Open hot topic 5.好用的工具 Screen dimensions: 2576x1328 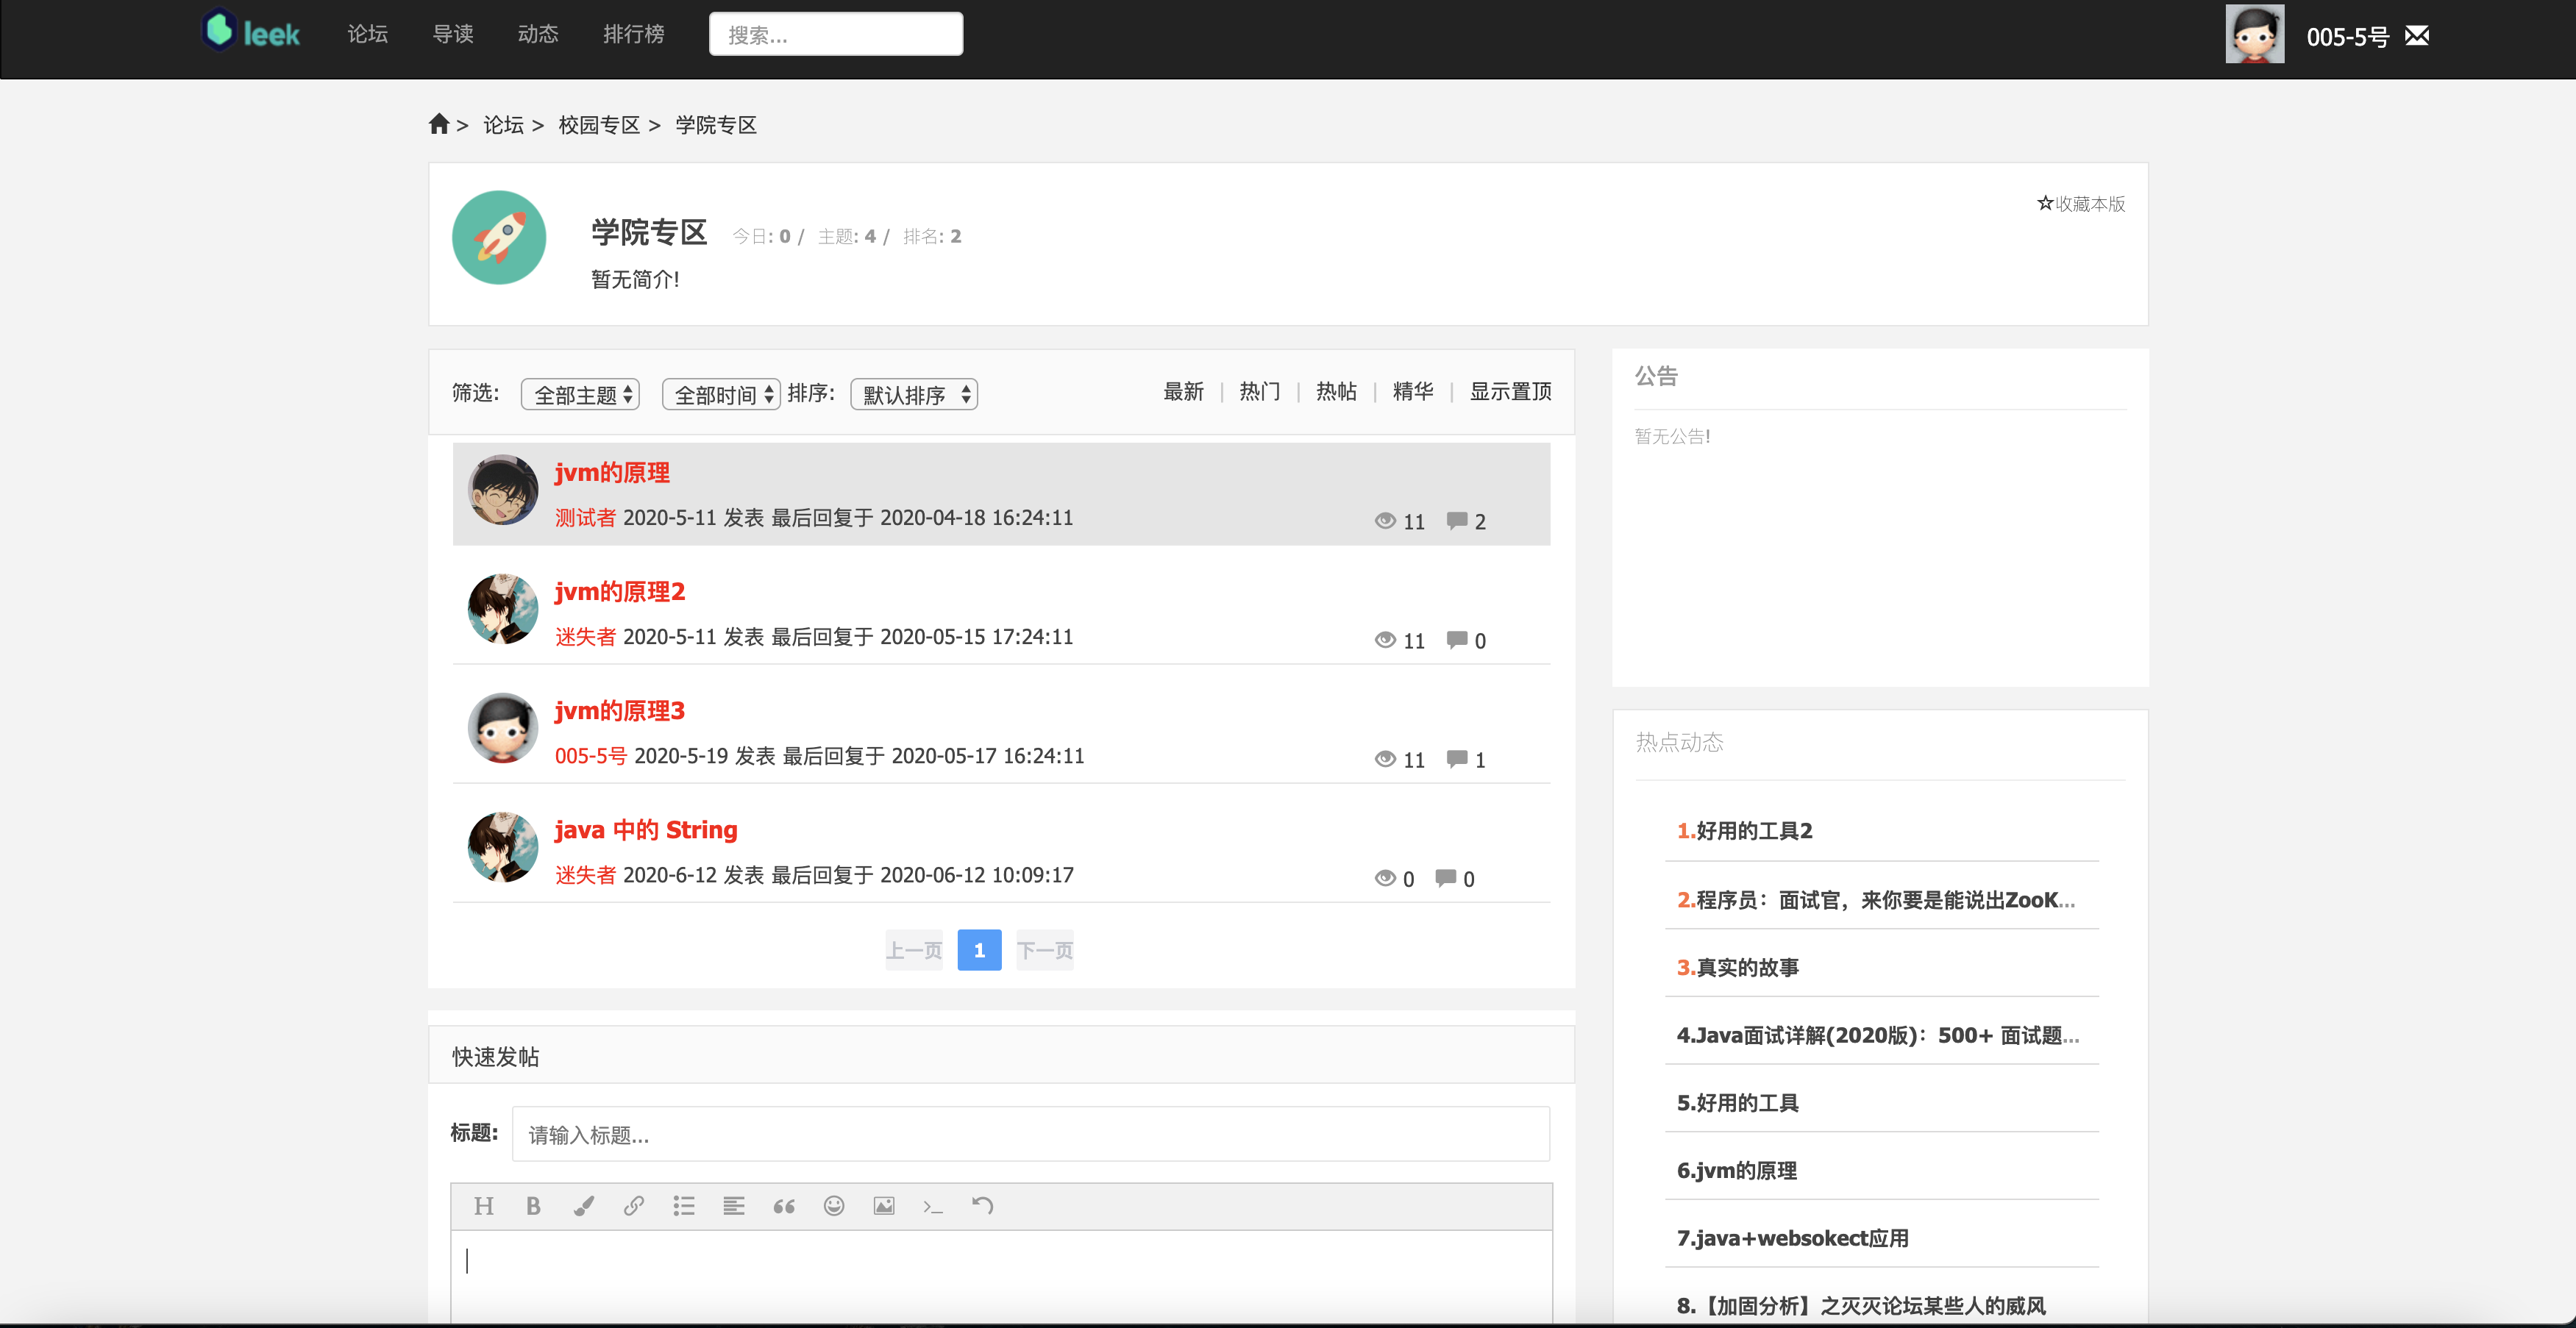click(x=1738, y=1103)
